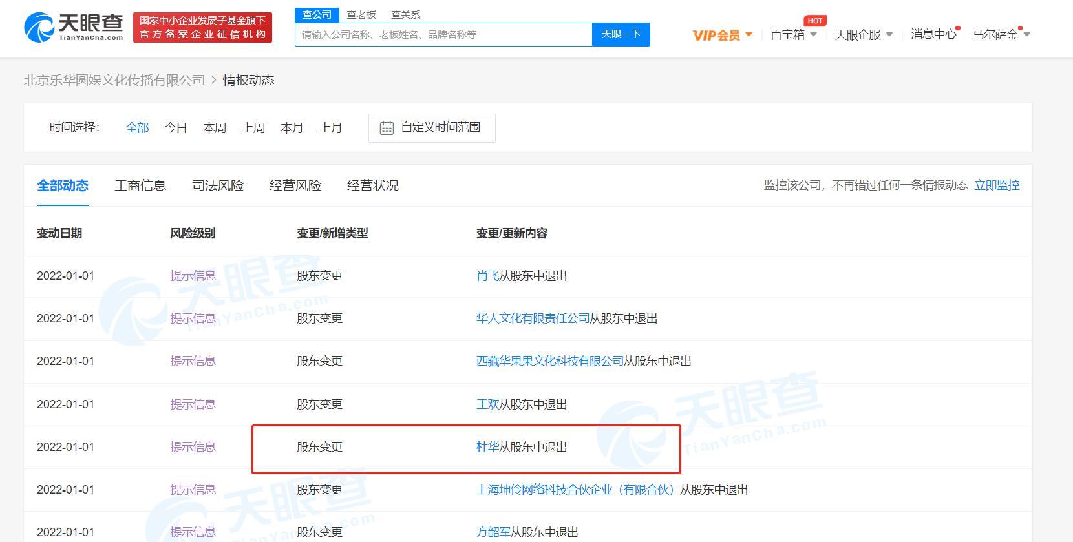This screenshot has height=542, width=1073.
Task: Open the calendar icon for custom time range
Action: pos(387,128)
